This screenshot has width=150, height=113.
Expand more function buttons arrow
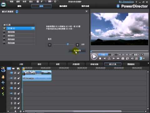click(148, 63)
